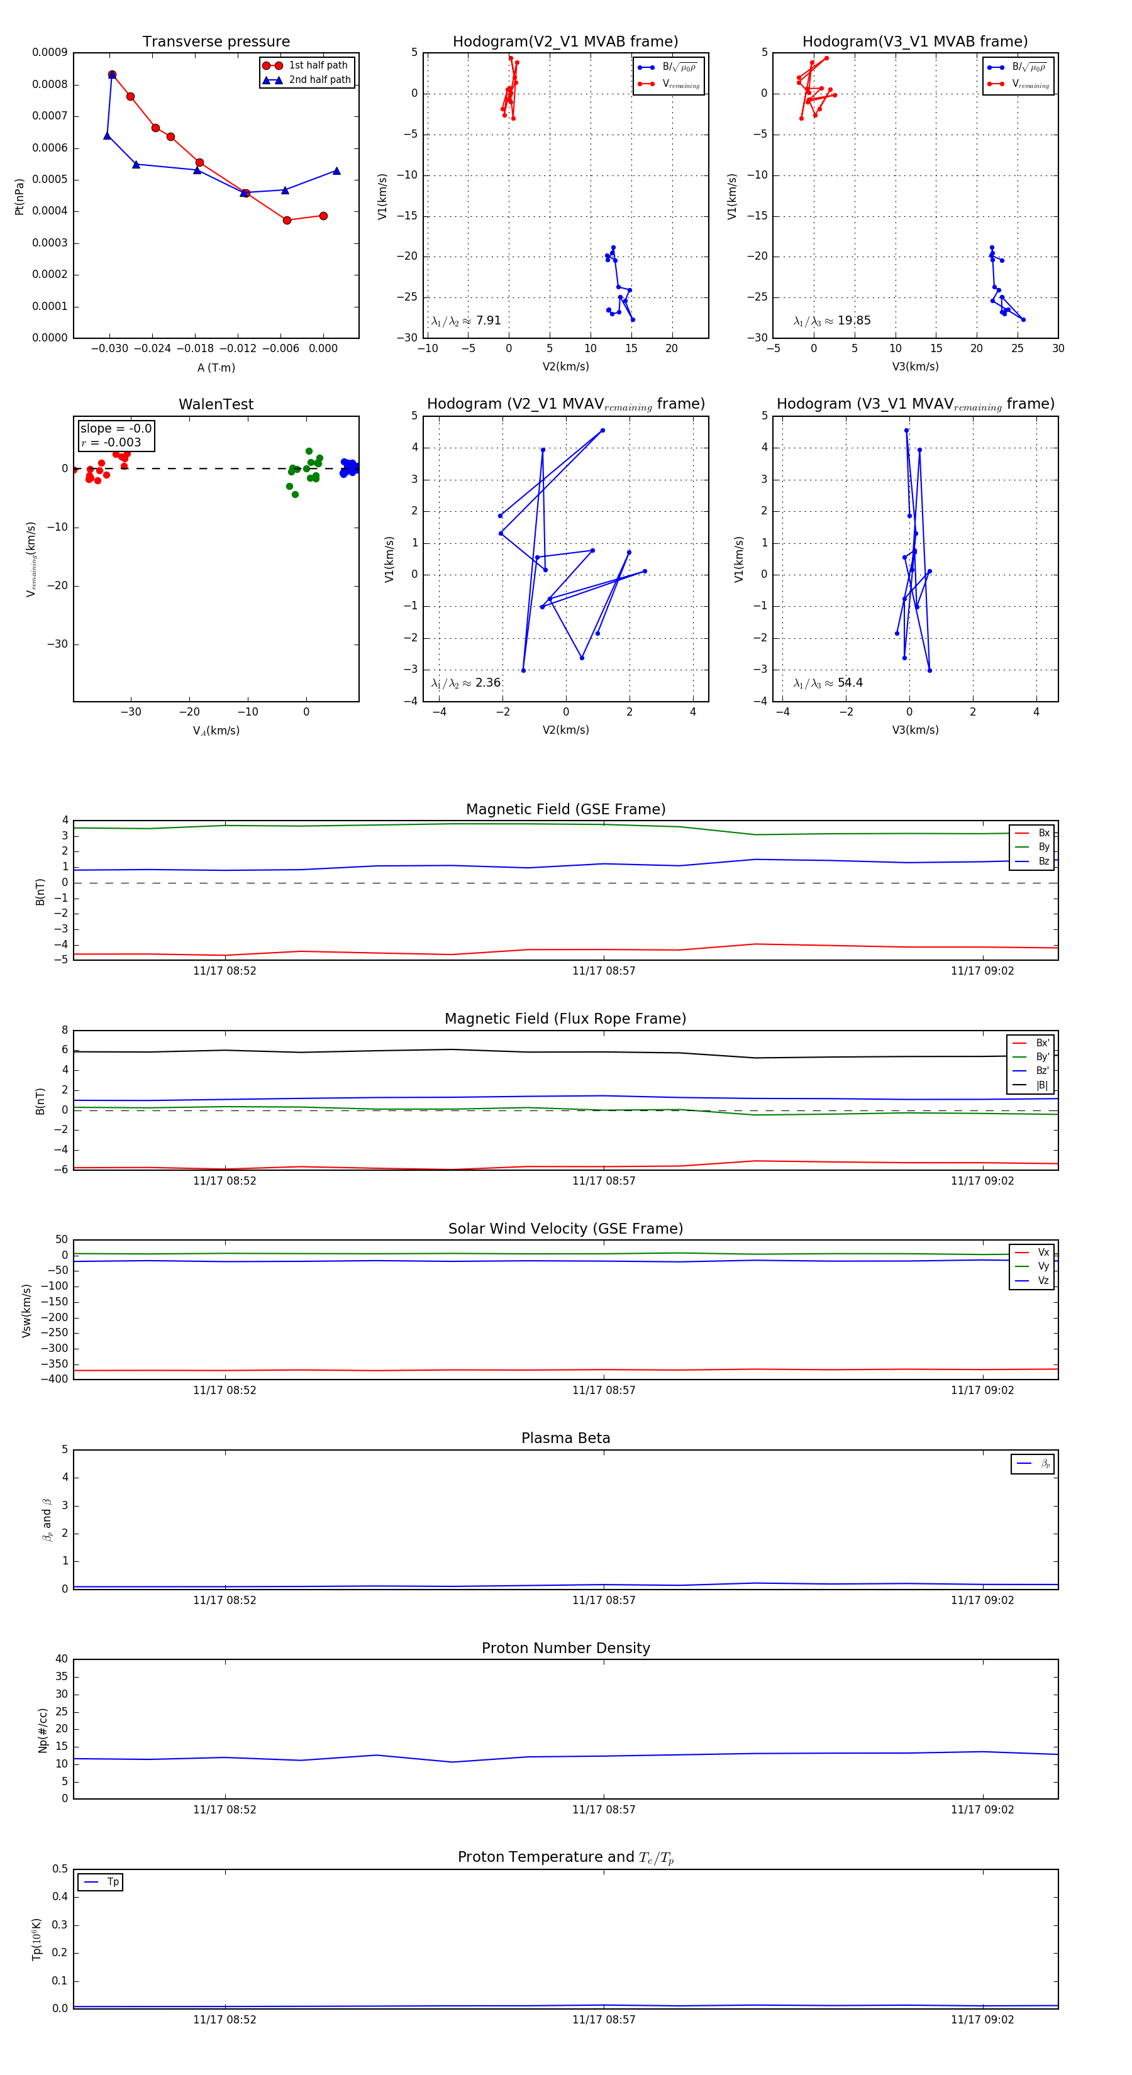Viewport: 1132px width, 2075px height.
Task: Click "11/17 09:02" tick under Proton Number Density
Action: [982, 1809]
